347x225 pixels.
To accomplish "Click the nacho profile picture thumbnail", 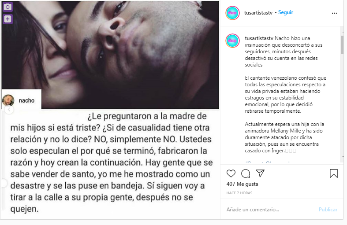I will 8,100.
